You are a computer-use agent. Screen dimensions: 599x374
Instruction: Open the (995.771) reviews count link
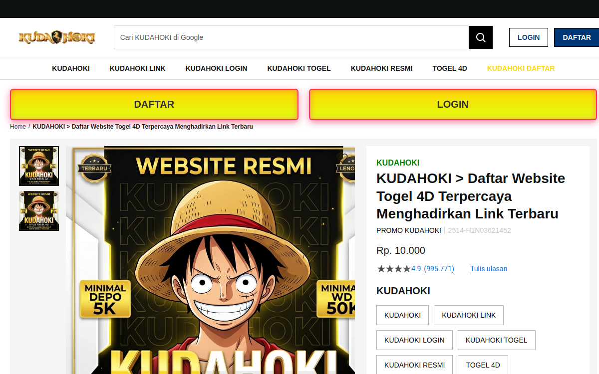[439, 269]
